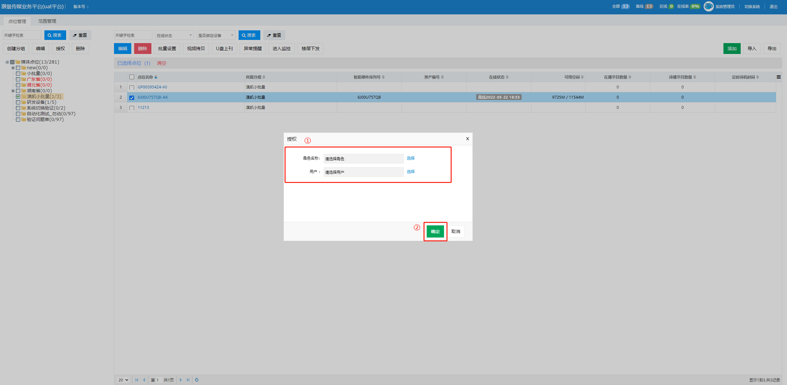
Task: Open the 是否绑定设备 dropdown
Action: (216, 35)
